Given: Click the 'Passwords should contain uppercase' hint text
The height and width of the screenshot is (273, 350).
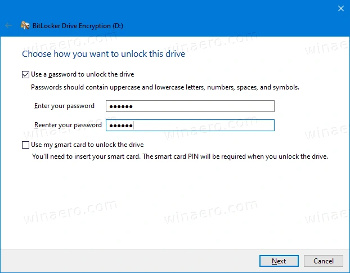Looking at the screenshot, I should pos(165,87).
